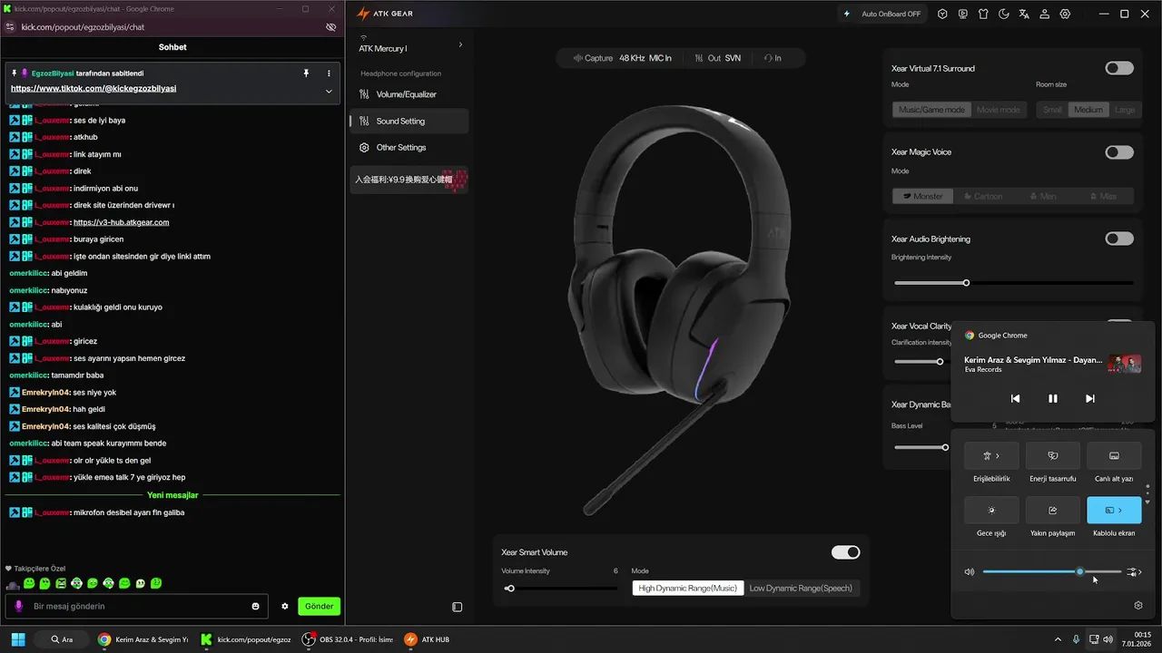This screenshot has width=1162, height=653.
Task: Click the Out SVN indicator
Action: coord(717,58)
